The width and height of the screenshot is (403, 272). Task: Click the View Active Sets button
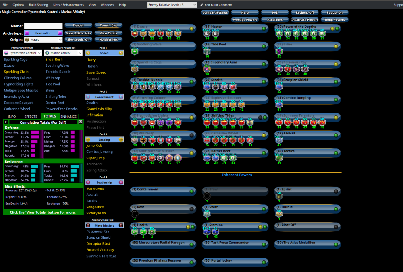point(79,33)
